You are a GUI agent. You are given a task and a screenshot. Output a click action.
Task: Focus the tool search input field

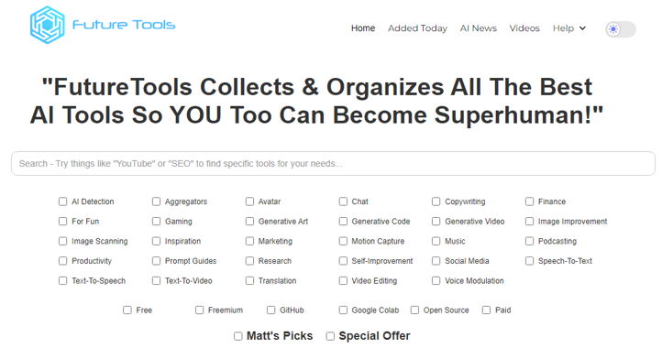tap(333, 164)
